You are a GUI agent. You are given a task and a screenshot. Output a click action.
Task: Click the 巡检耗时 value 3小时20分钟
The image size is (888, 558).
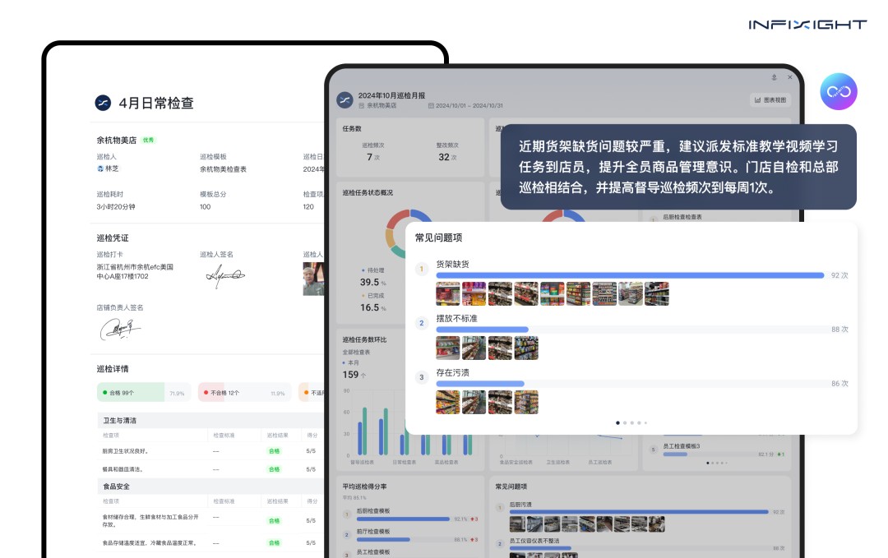(x=116, y=207)
